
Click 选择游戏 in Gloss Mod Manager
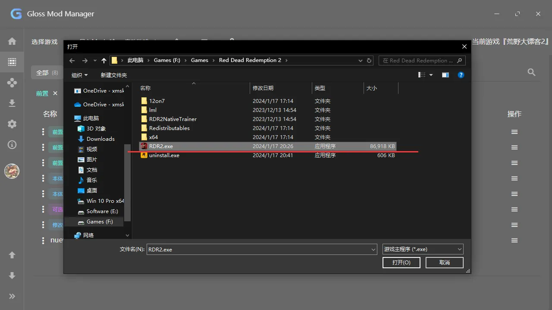pyautogui.click(x=44, y=42)
